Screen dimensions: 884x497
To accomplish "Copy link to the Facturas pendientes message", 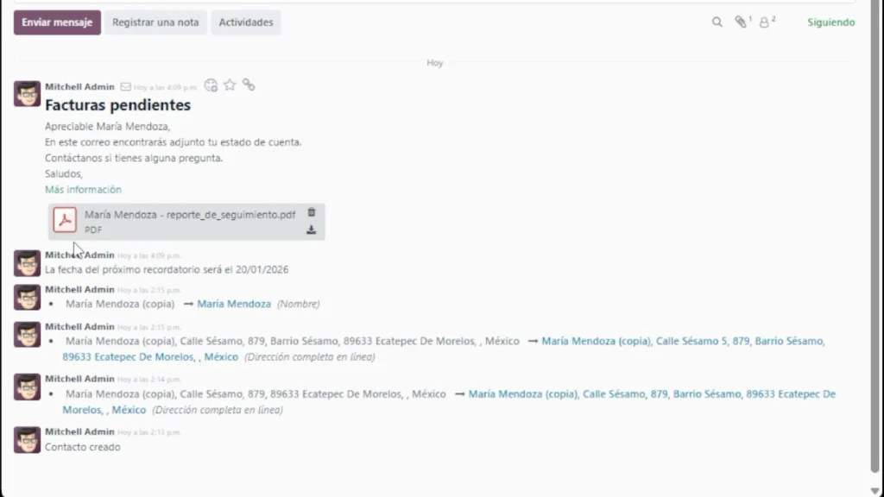I will click(x=249, y=85).
